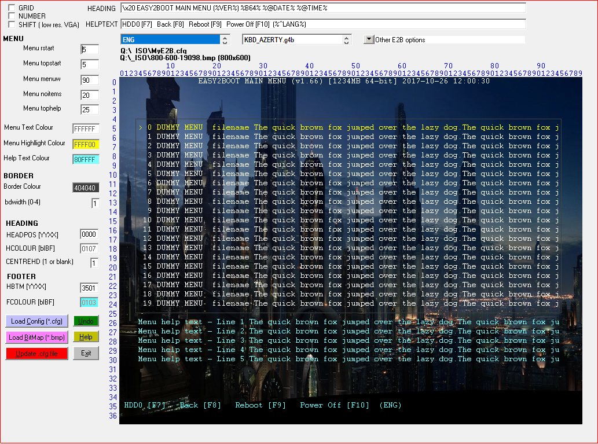Click the yellow Help button
The width and height of the screenshot is (598, 444).
86,337
